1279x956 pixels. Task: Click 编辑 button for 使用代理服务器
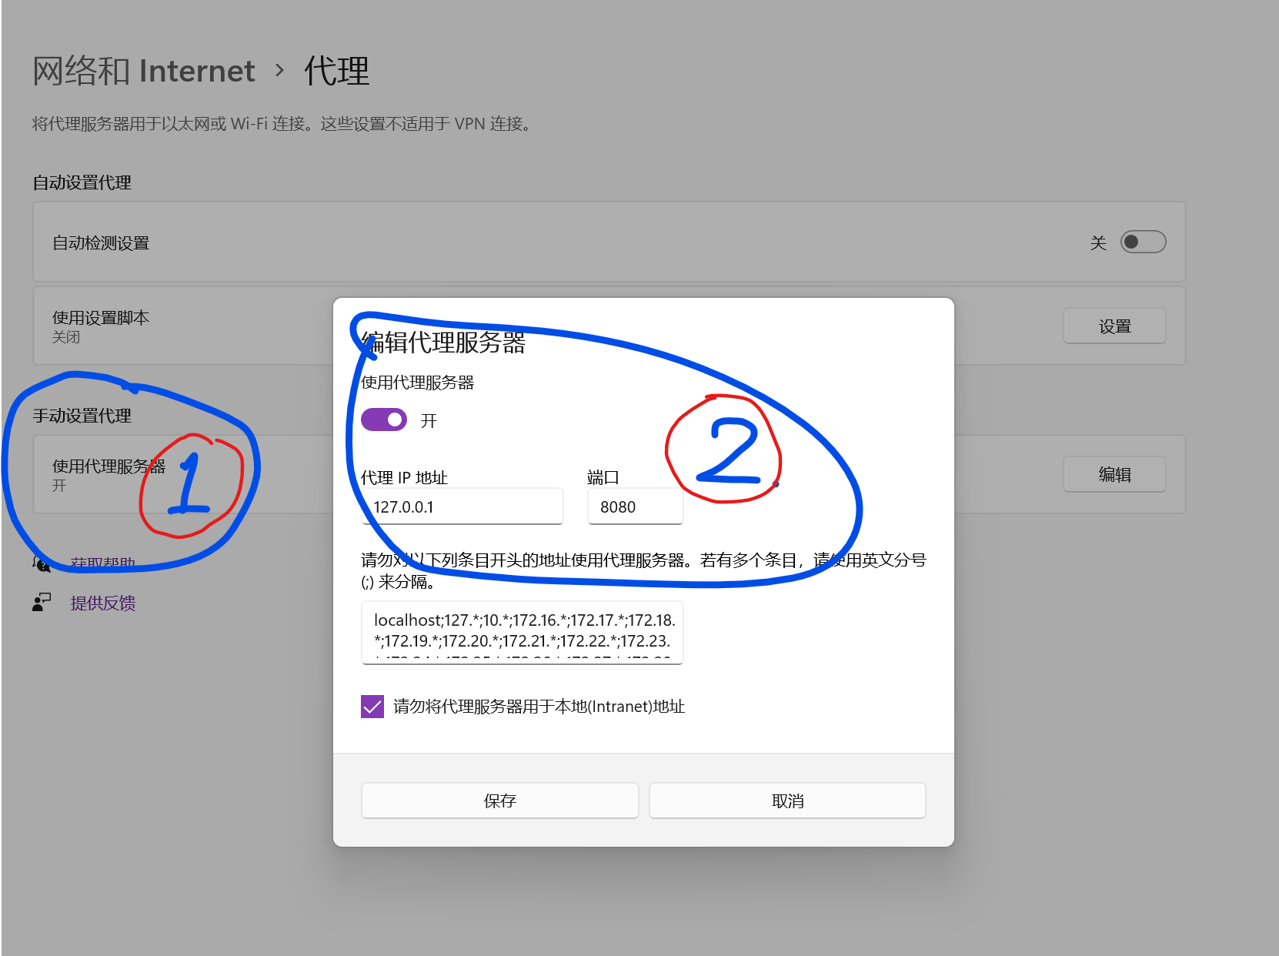(x=1114, y=475)
